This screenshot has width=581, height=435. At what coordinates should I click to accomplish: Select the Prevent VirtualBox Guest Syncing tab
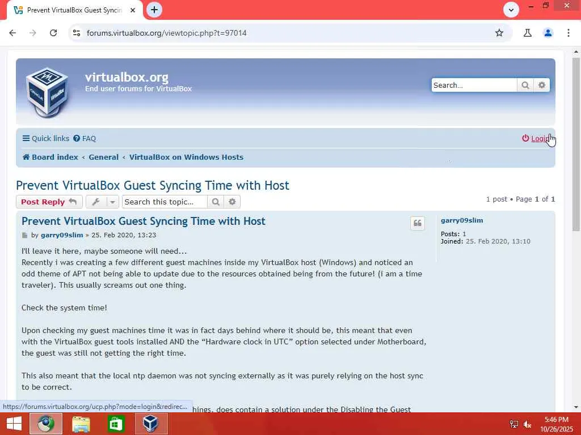pos(74,10)
